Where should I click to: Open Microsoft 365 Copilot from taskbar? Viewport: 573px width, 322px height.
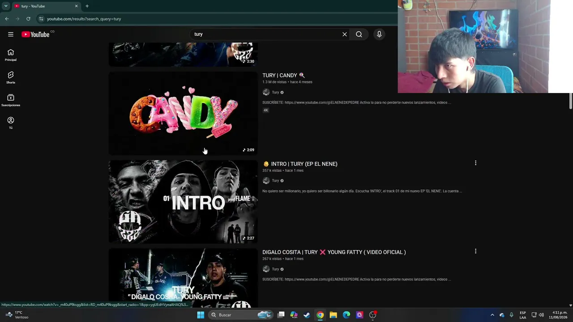pos(294,315)
